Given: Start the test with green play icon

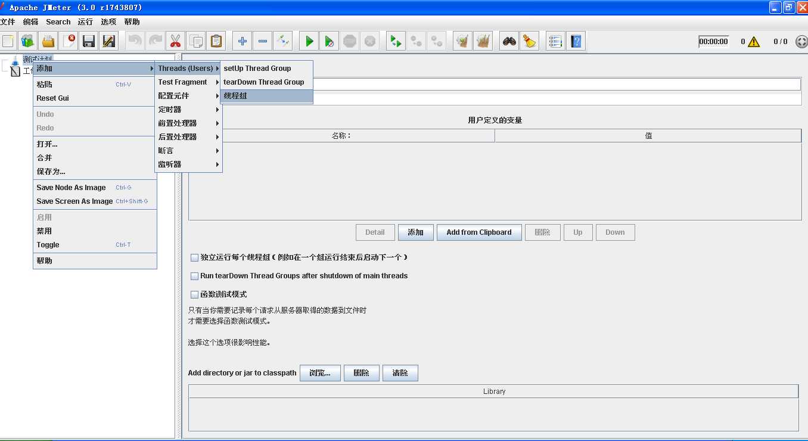Looking at the screenshot, I should click(x=309, y=41).
